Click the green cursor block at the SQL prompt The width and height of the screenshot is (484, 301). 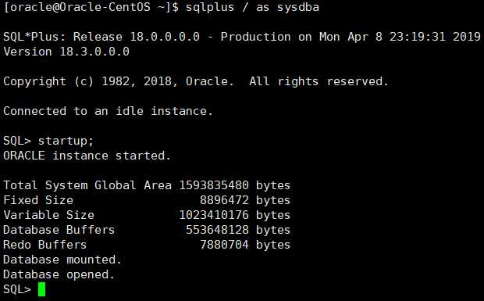click(41, 289)
